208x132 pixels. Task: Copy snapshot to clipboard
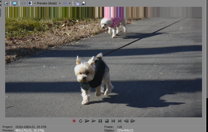77,3
